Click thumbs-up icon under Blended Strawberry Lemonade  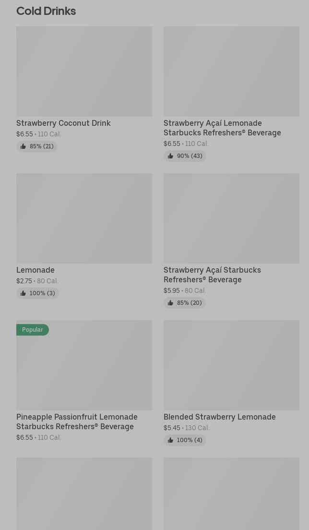coord(170,440)
